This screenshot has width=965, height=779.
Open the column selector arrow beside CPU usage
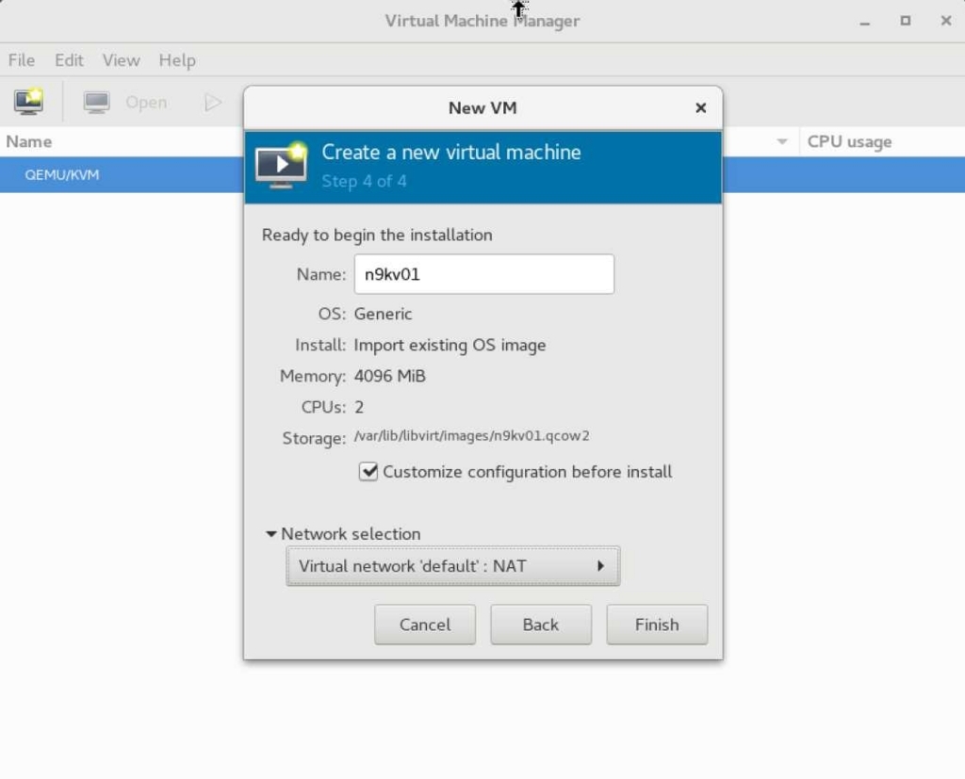[781, 142]
